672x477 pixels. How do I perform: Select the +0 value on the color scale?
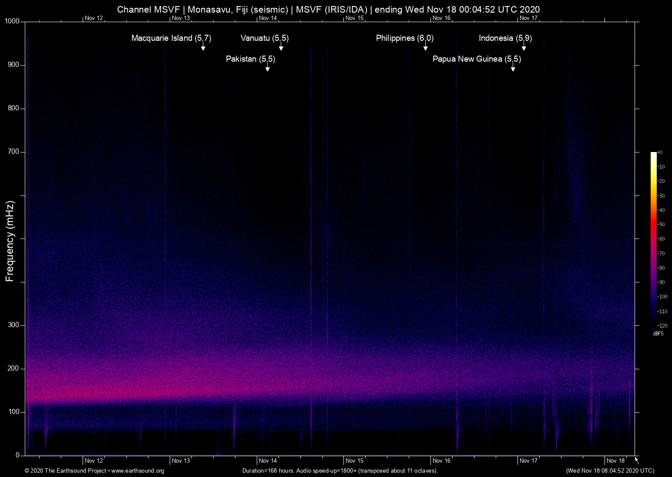point(660,152)
